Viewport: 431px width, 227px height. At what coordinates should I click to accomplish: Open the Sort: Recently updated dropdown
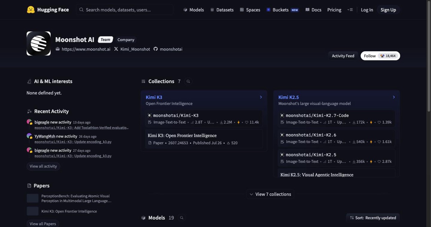pyautogui.click(x=373, y=218)
